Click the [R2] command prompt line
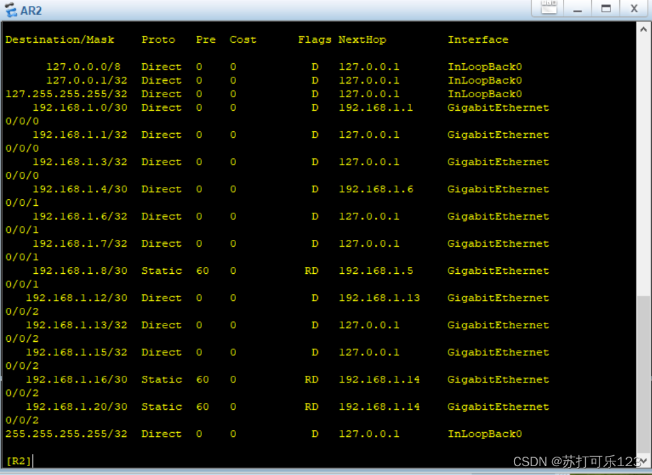Screen dimensions: 652x475 tap(18, 461)
